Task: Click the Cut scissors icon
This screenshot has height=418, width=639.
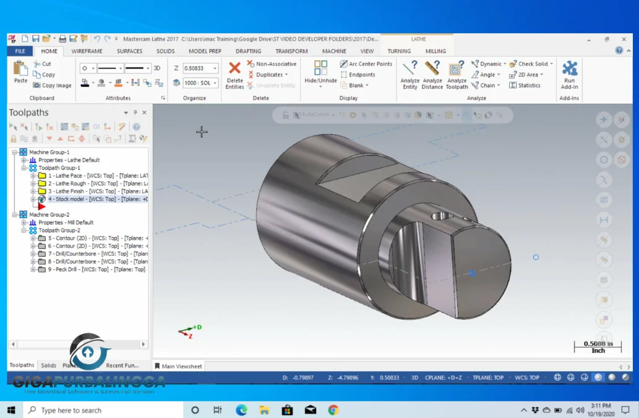Action: 37,64
